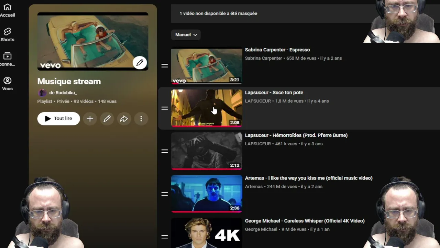Visit the Artemas channel name
440x248 pixels.
pyautogui.click(x=254, y=186)
